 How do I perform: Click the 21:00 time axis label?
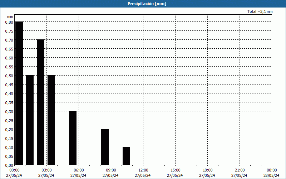point(240,170)
